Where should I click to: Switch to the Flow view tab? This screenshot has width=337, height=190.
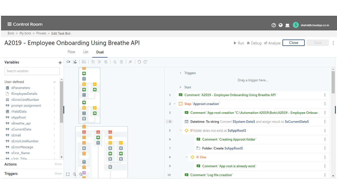(x=71, y=52)
